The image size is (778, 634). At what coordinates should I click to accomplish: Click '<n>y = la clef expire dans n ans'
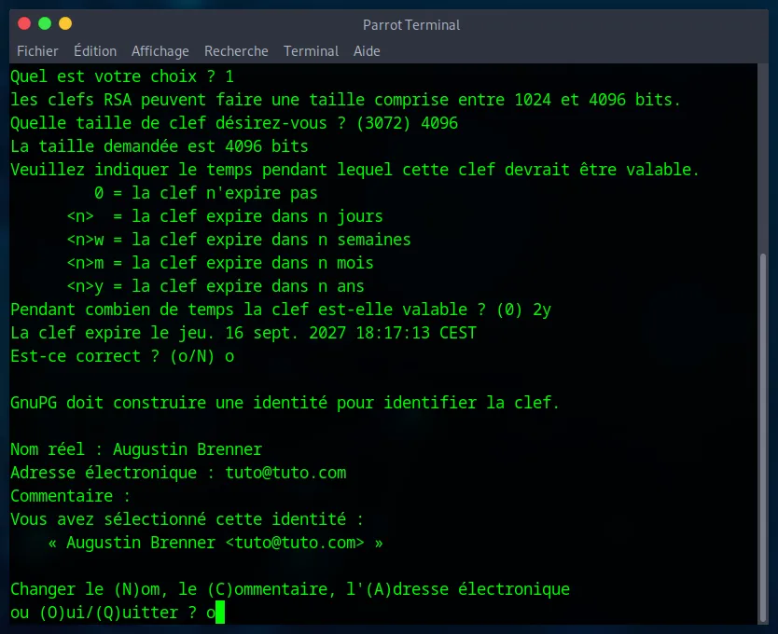[x=215, y=286]
